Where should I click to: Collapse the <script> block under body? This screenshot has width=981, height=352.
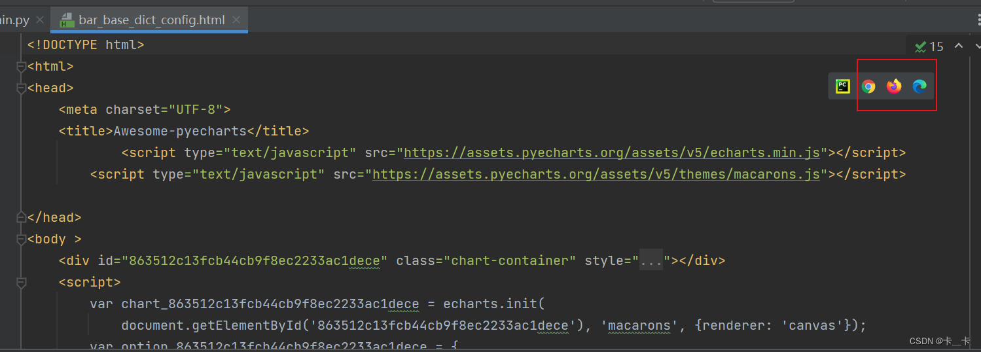pyautogui.click(x=21, y=283)
